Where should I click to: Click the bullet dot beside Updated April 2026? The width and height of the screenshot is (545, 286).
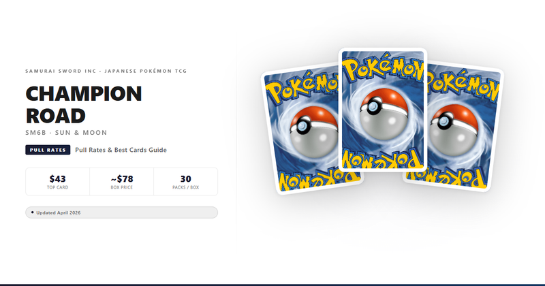pos(32,212)
